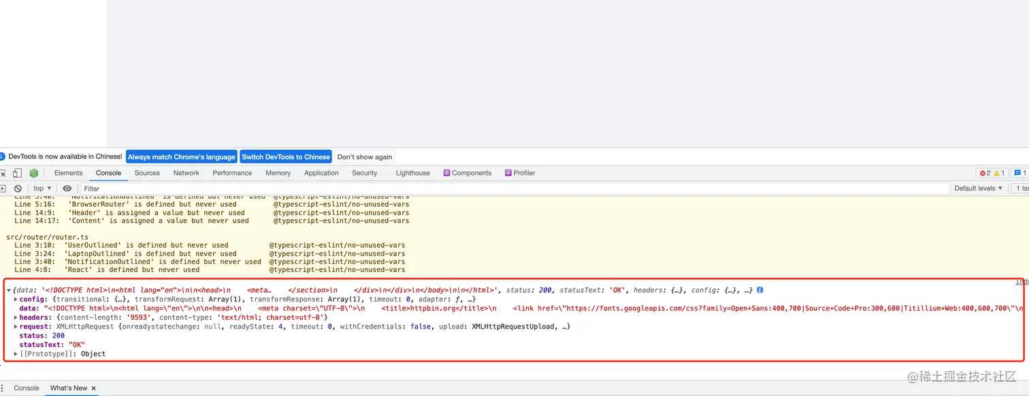Open the Lighthouse tab

pos(412,173)
